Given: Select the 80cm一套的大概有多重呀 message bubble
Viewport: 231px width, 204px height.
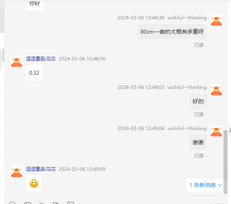Looking at the screenshot, I should coord(172,32).
